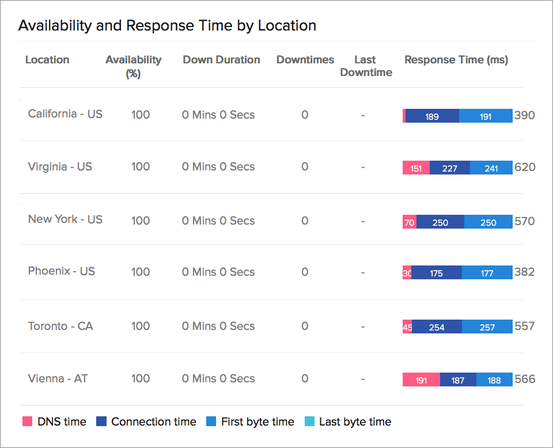
Task: Click the Last byte time legend swatch
Action: tap(309, 422)
